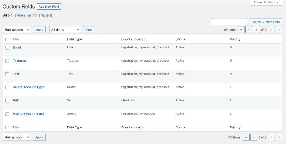Viewport: 286px width, 144px height.
Task: Expand the All dates filter dropdown
Action: coord(65,30)
